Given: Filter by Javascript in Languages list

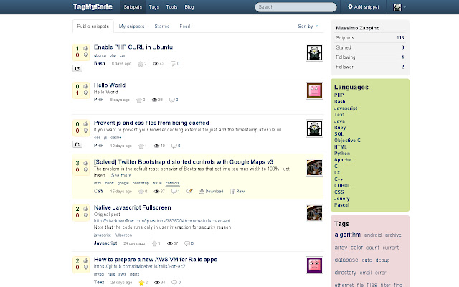Looking at the screenshot, I should (x=345, y=108).
